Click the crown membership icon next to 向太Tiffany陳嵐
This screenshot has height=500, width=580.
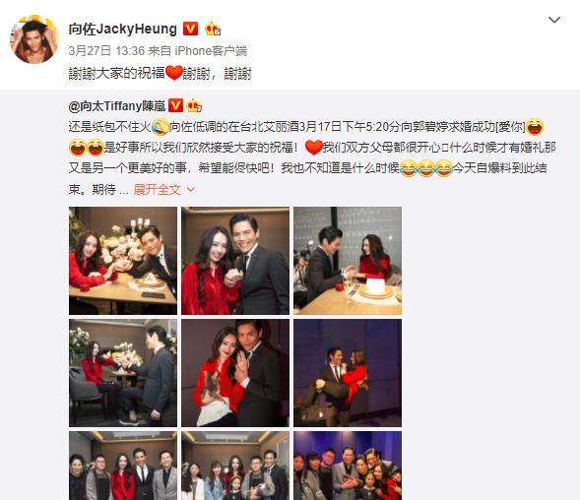point(194,105)
